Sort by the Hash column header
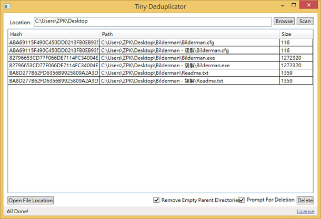Screen dimensions: 321x219 tap(53, 34)
